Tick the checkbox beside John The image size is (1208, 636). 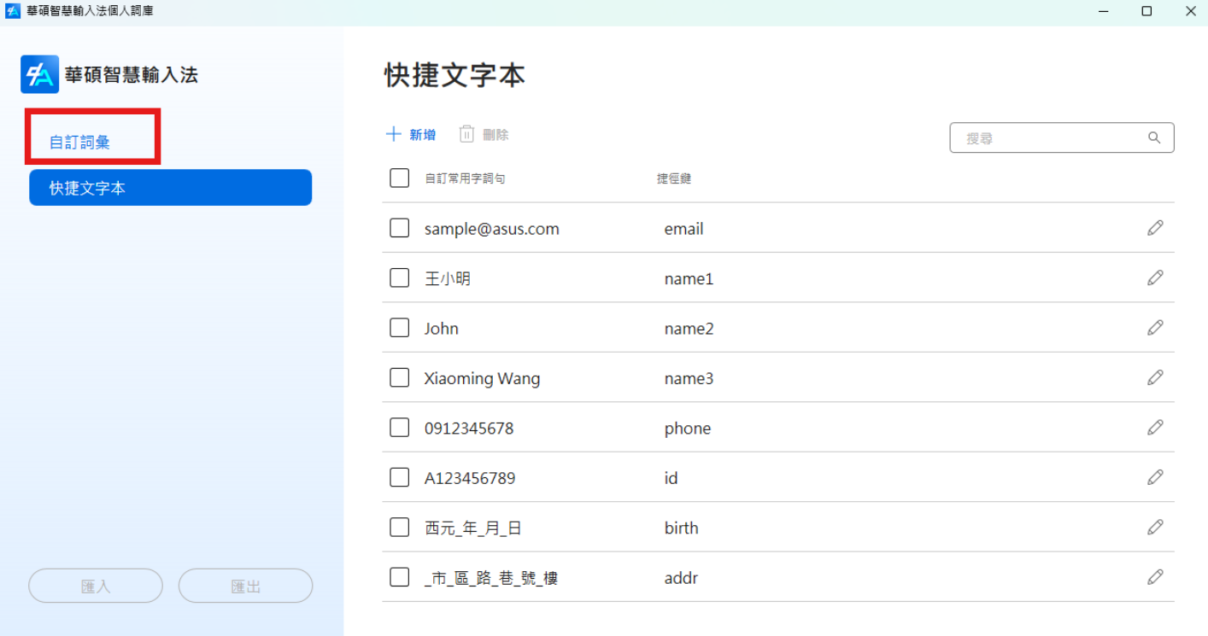point(399,327)
